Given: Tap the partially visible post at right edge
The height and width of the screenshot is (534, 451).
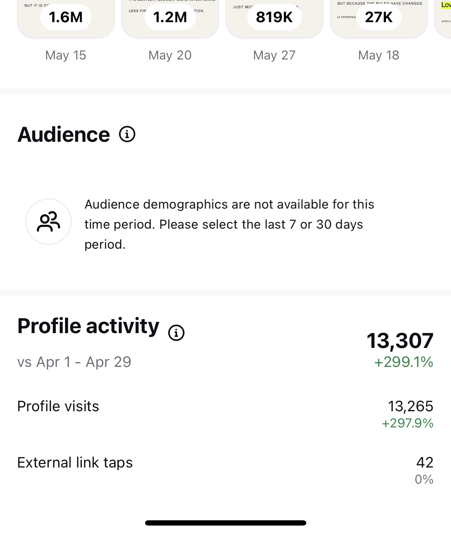Looking at the screenshot, I should pos(444,18).
